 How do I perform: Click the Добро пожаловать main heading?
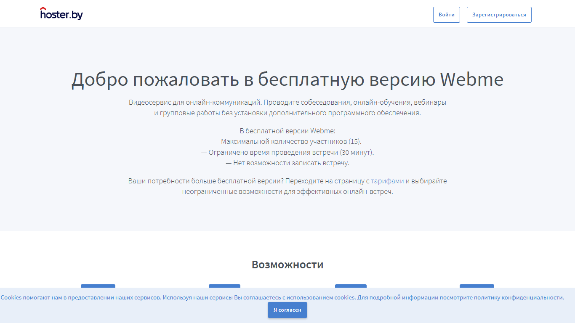[287, 79]
